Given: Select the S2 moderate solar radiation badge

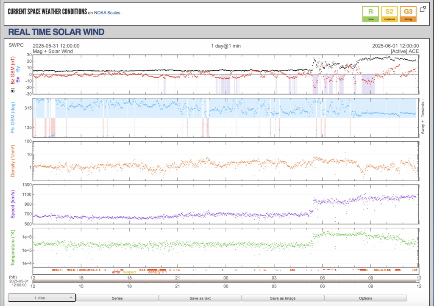Looking at the screenshot, I should (x=389, y=14).
